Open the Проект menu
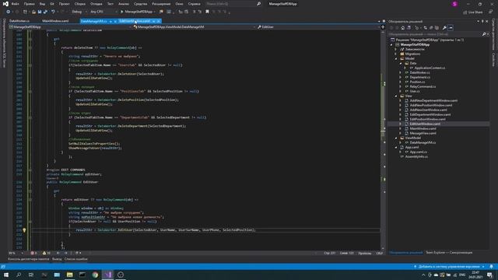This screenshot has height=280, width=498. (x=64, y=4)
